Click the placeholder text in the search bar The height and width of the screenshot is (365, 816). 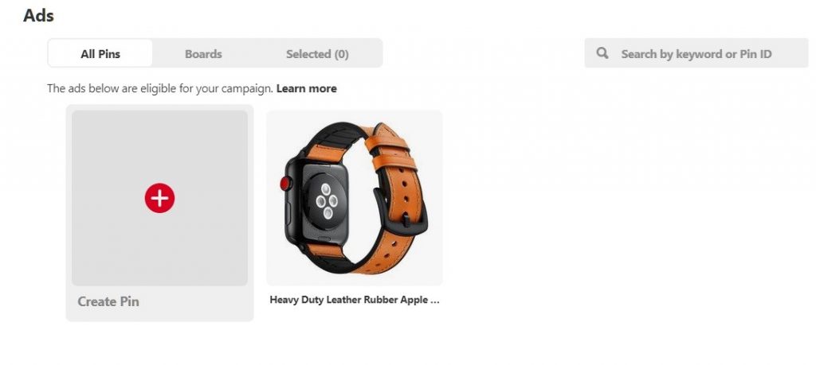click(696, 54)
